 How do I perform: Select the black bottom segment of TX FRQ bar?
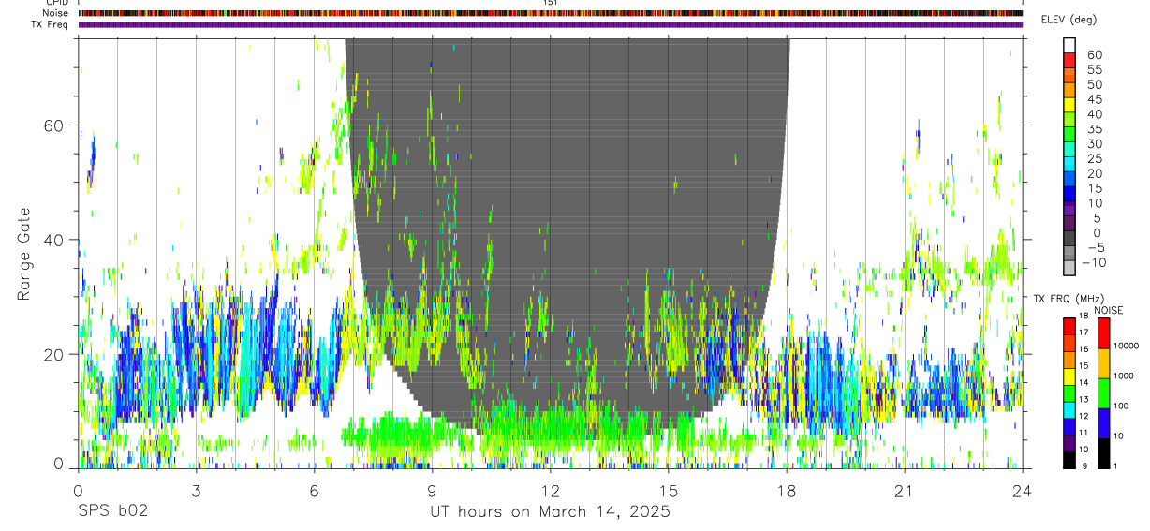pyautogui.click(x=1069, y=460)
